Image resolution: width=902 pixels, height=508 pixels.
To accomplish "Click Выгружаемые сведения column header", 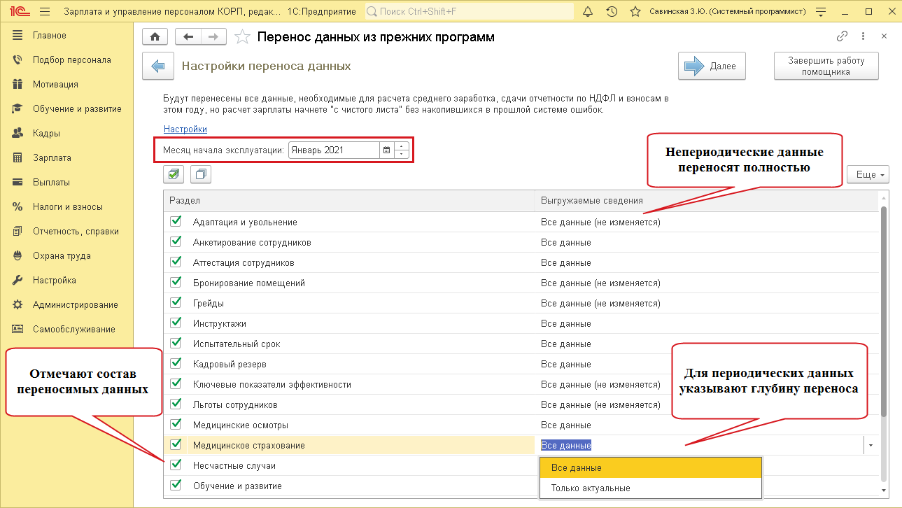I will [x=707, y=201].
